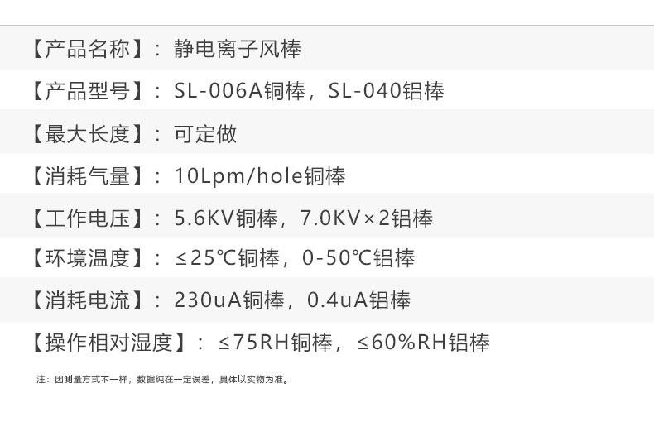Click the 10Lpm/hole铜棒 value
654x446 pixels.
click(260, 176)
